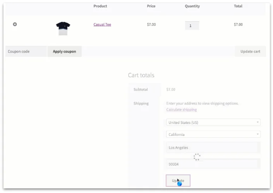Click the Casual Tee product thumbnail
Viewport: 273px width, 193px height.
click(63, 28)
